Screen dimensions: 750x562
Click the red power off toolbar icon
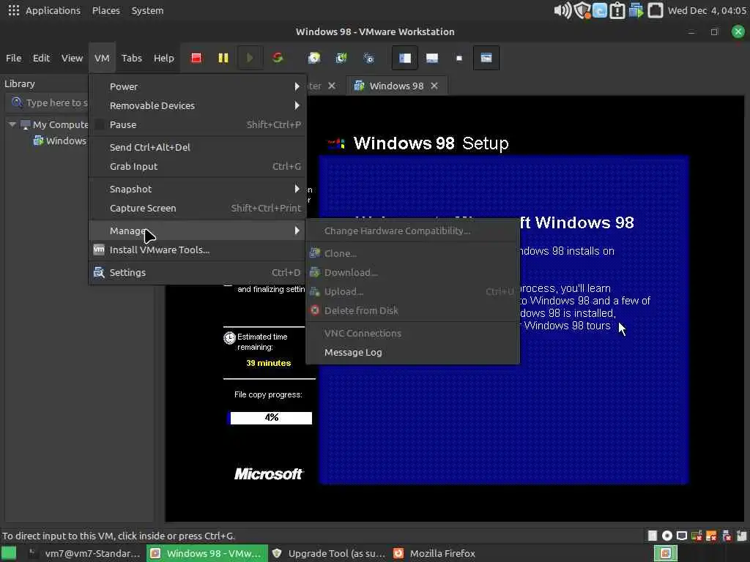coord(196,58)
